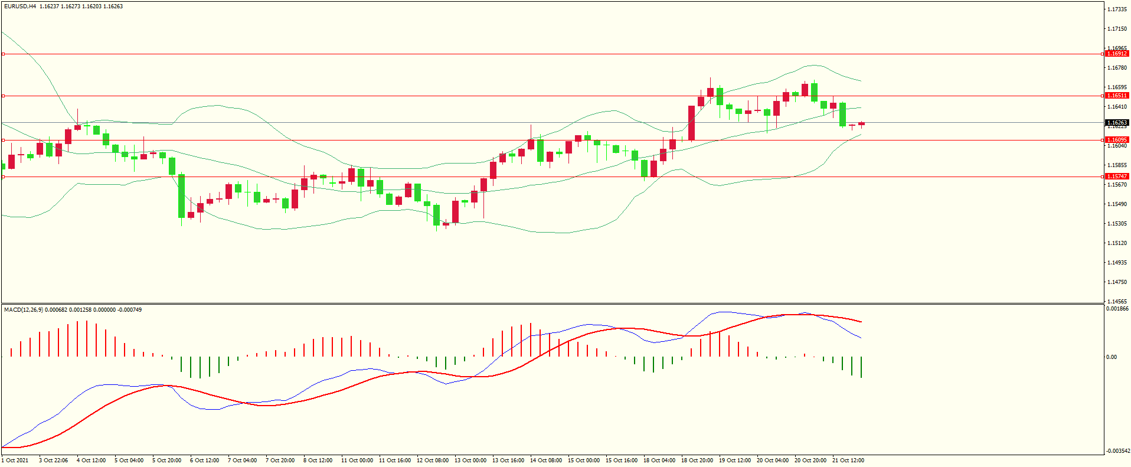Click the 1.16511 red price label
1131x467 pixels.
[x=1116, y=96]
